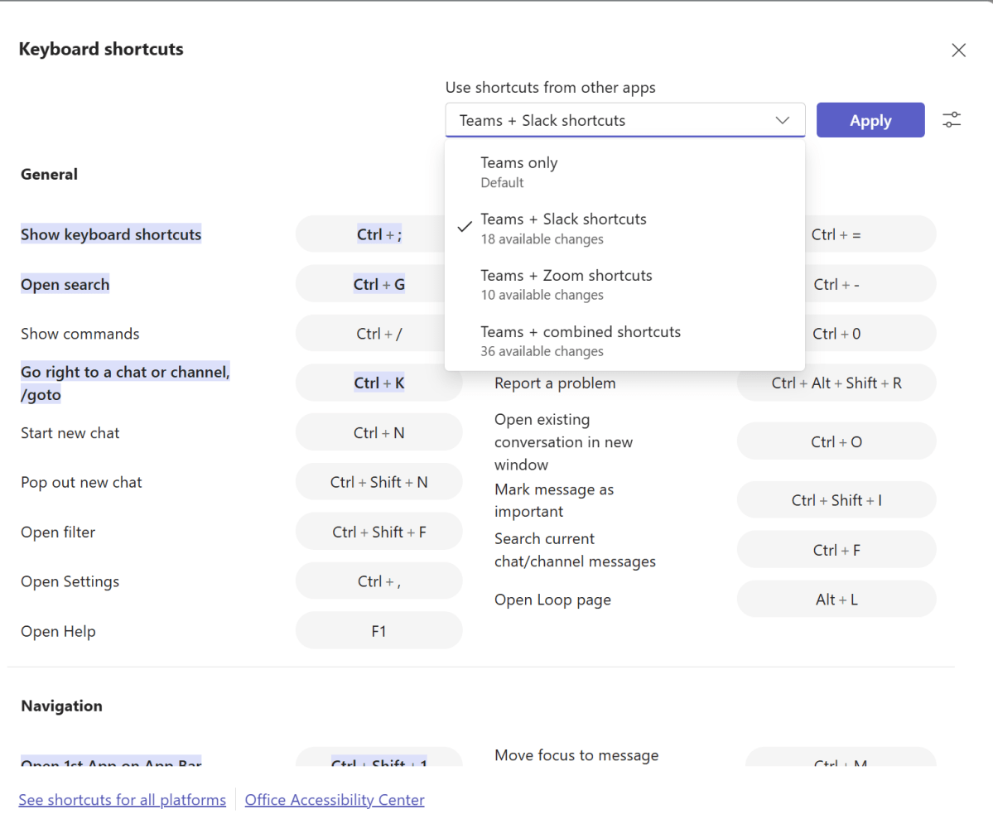Click the Navigation section heading
The image size is (993, 824).
tap(61, 706)
